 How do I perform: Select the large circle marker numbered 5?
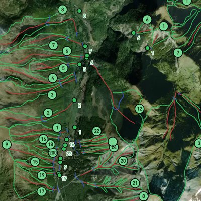point(63,68)
